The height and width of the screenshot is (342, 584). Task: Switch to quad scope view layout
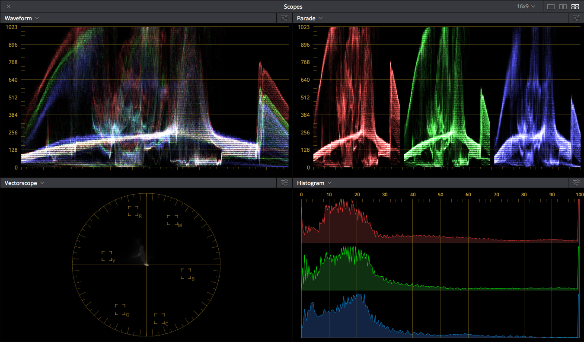point(575,6)
